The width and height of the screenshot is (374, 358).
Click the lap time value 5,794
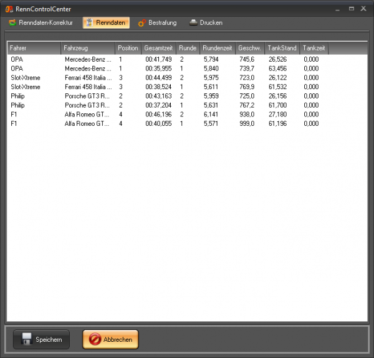[211, 59]
